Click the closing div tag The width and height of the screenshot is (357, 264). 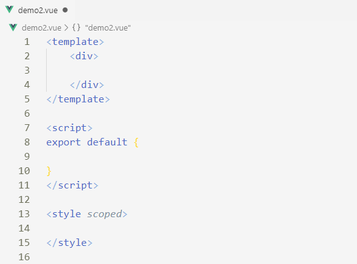87,85
